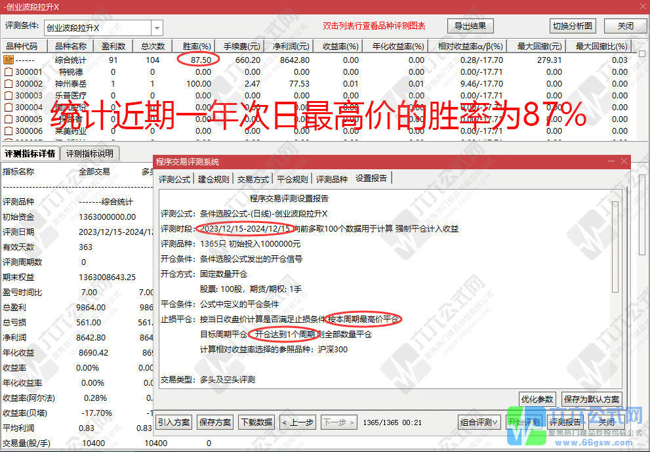Click the 引入方案 button
The height and width of the screenshot is (452, 650).
(x=173, y=422)
